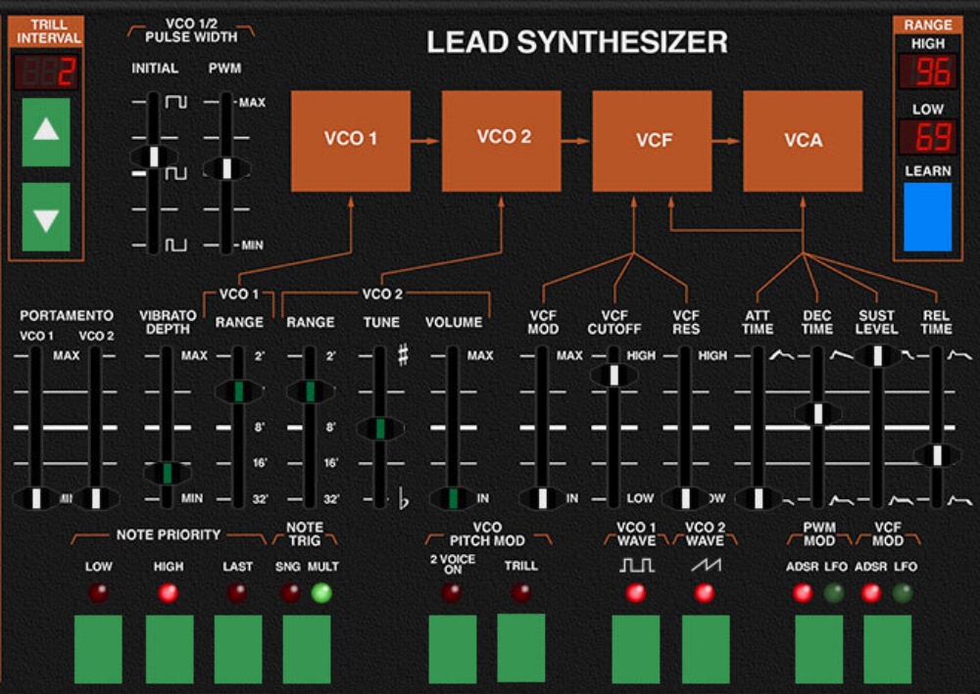Switch NOTE TRIG between SNG and MULT
The image size is (980, 694).
click(307, 649)
